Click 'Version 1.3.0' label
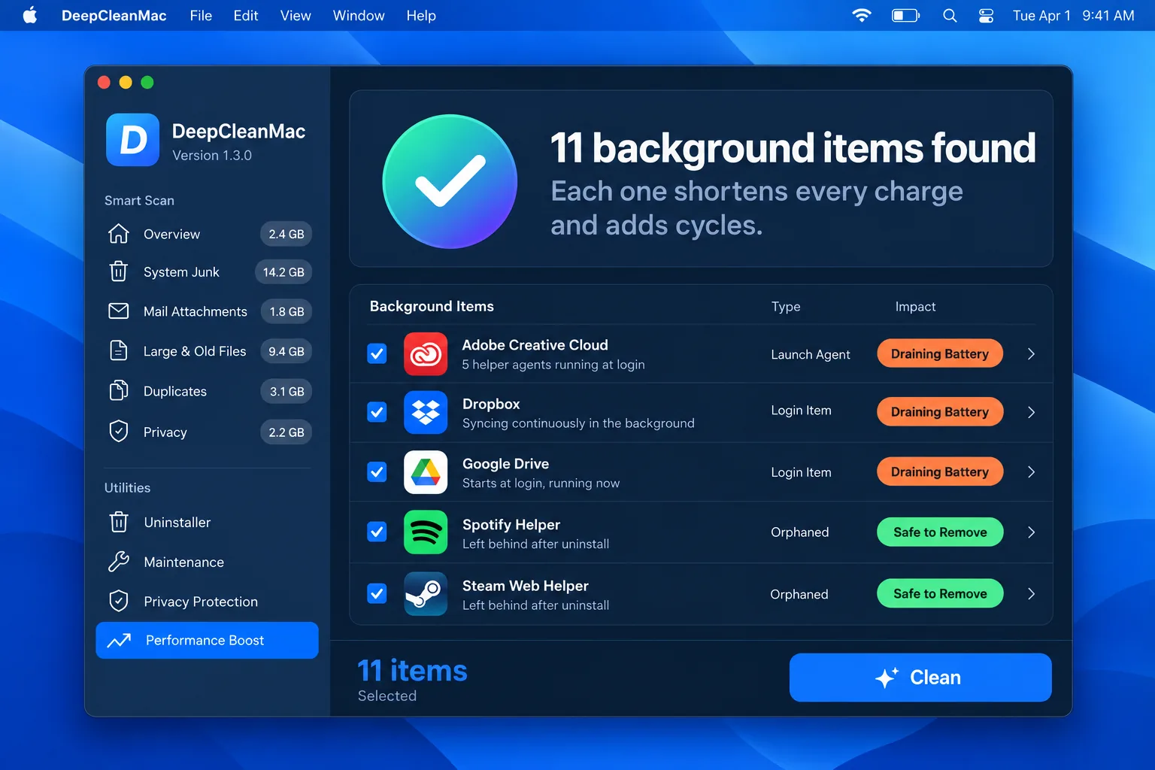The image size is (1155, 770). point(212,155)
